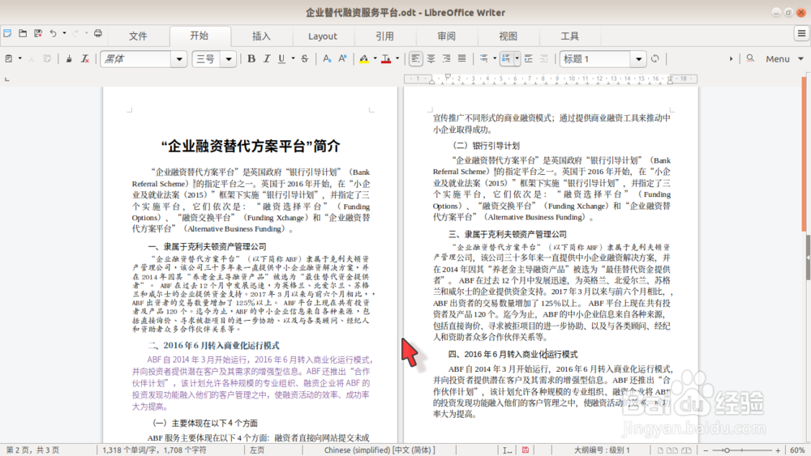Click the tab stop type selector by the ruler
Image resolution: width=811 pixels, height=456 pixels.
6,79
